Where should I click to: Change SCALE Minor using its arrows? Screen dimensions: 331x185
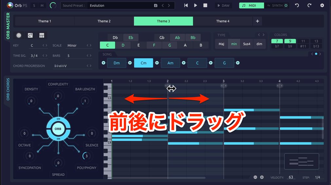pos(89,45)
